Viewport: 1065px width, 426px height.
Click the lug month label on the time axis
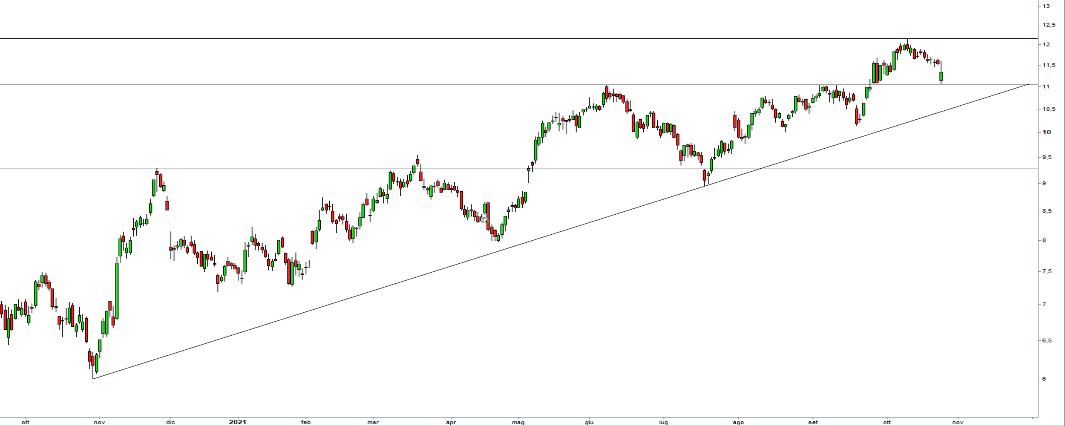[x=663, y=423]
